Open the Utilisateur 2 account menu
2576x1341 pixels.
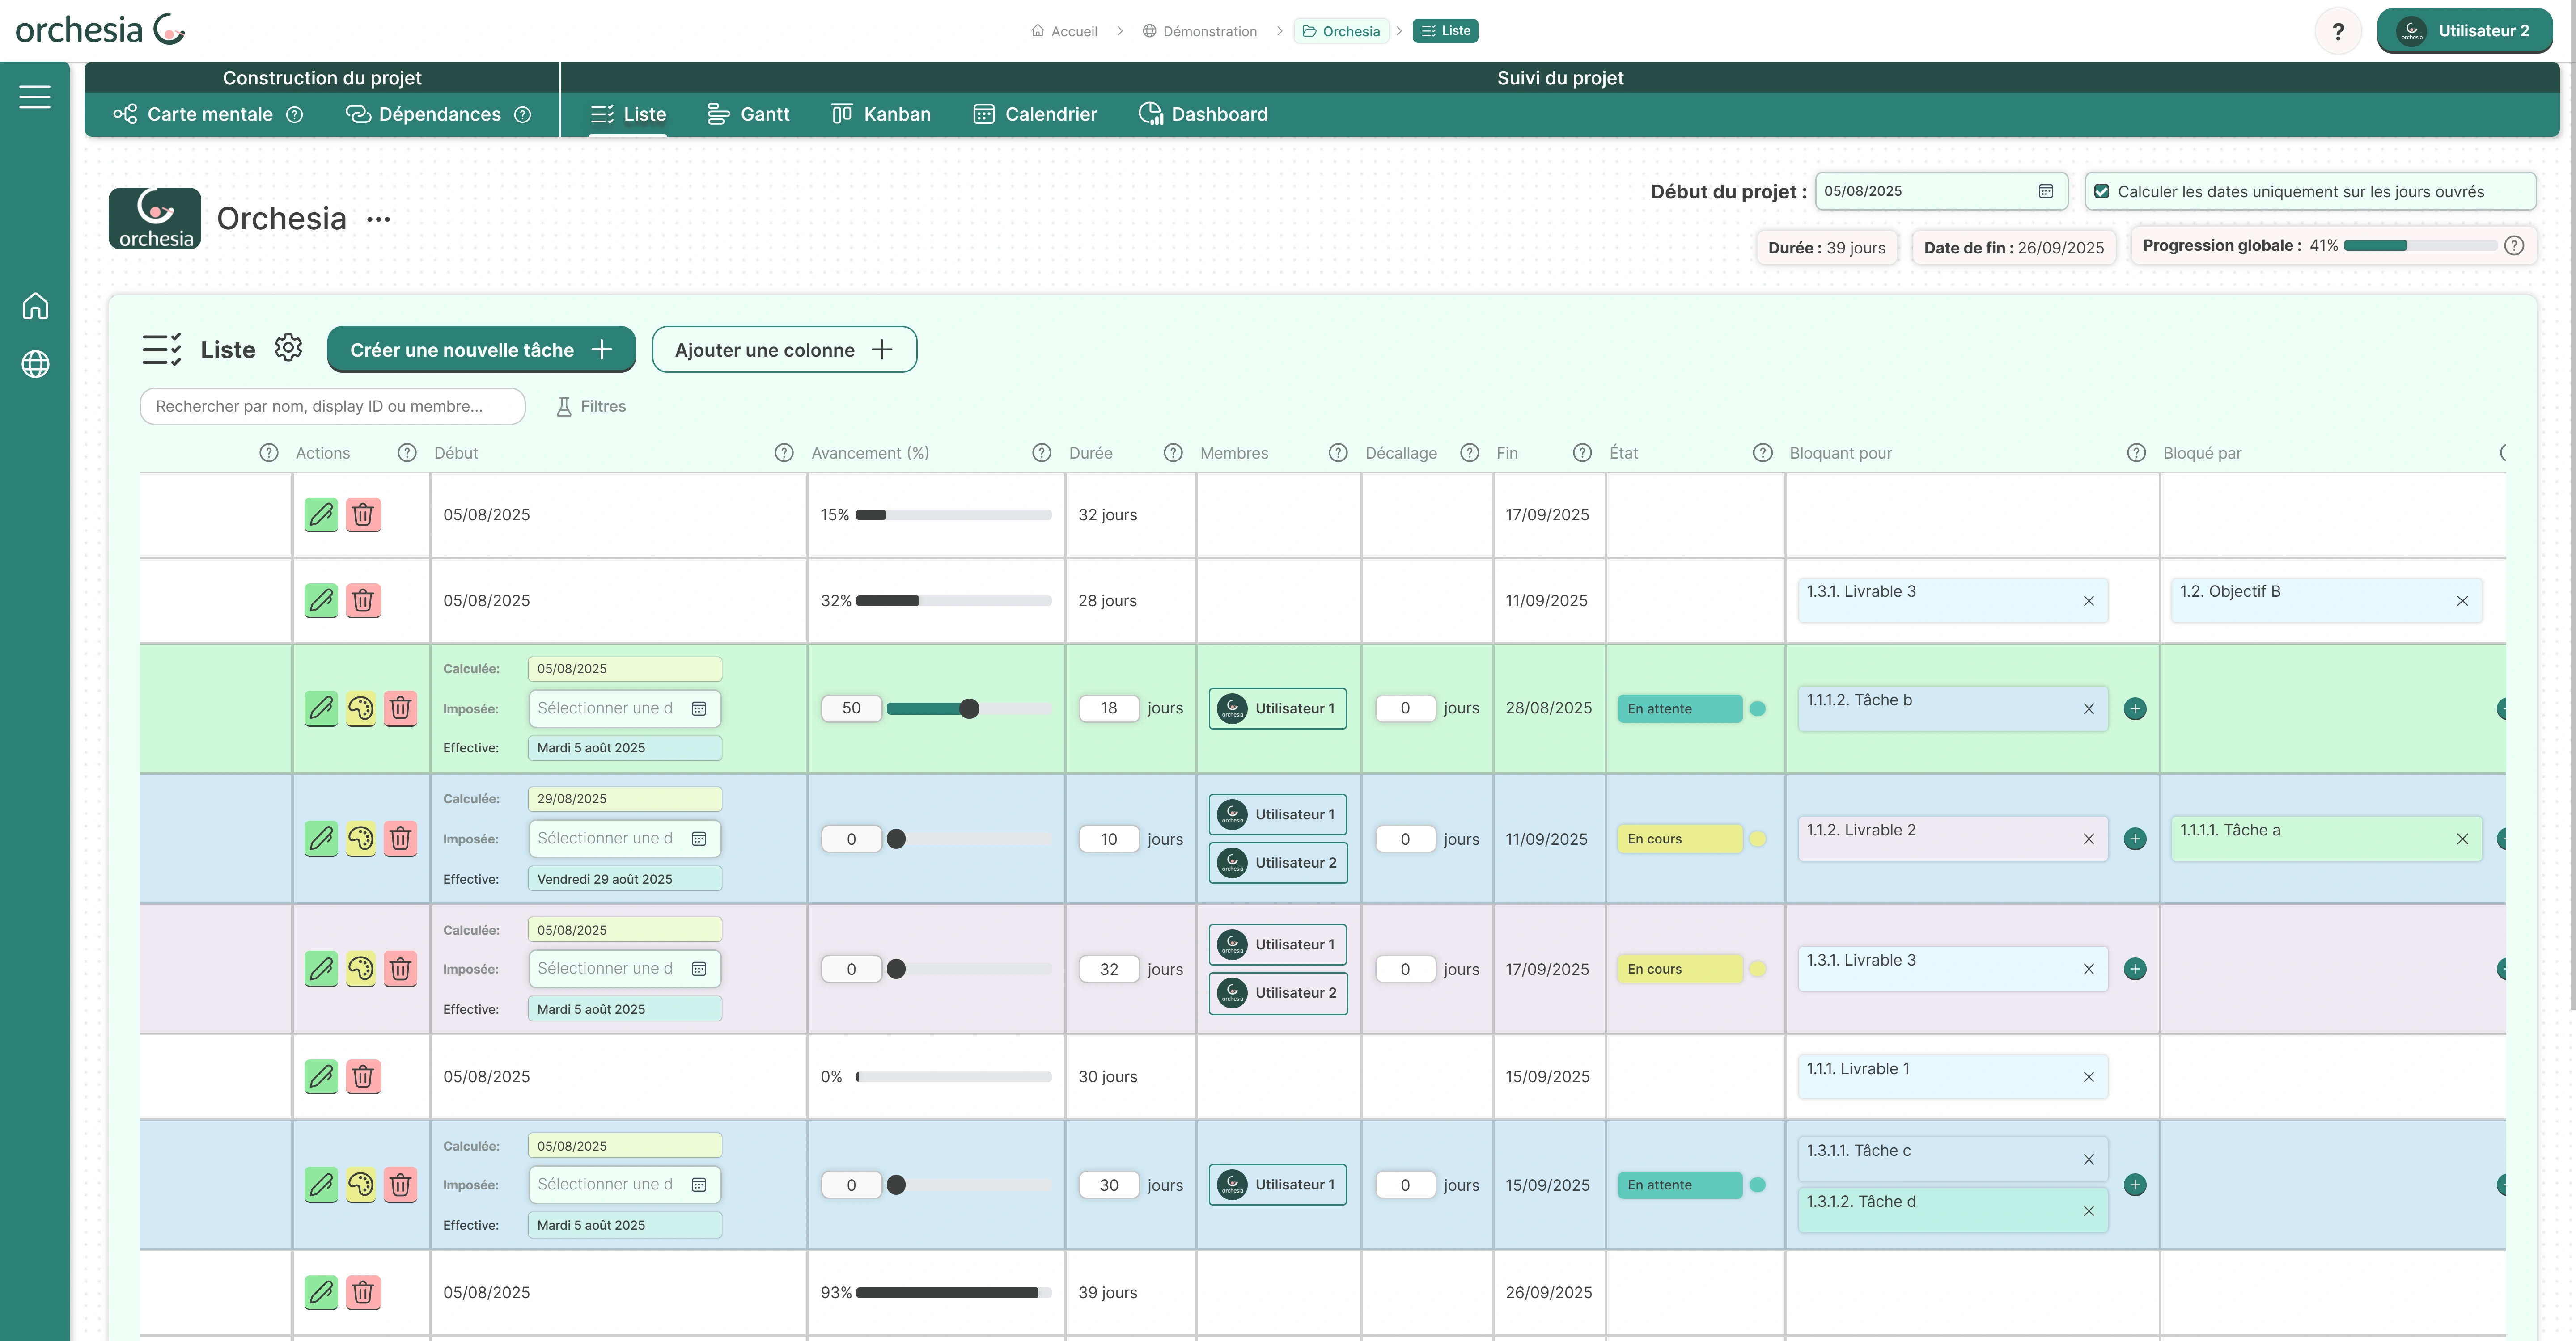tap(2464, 31)
